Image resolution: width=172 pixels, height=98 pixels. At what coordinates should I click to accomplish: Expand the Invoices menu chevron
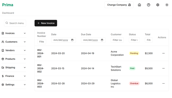click(x=25, y=33)
